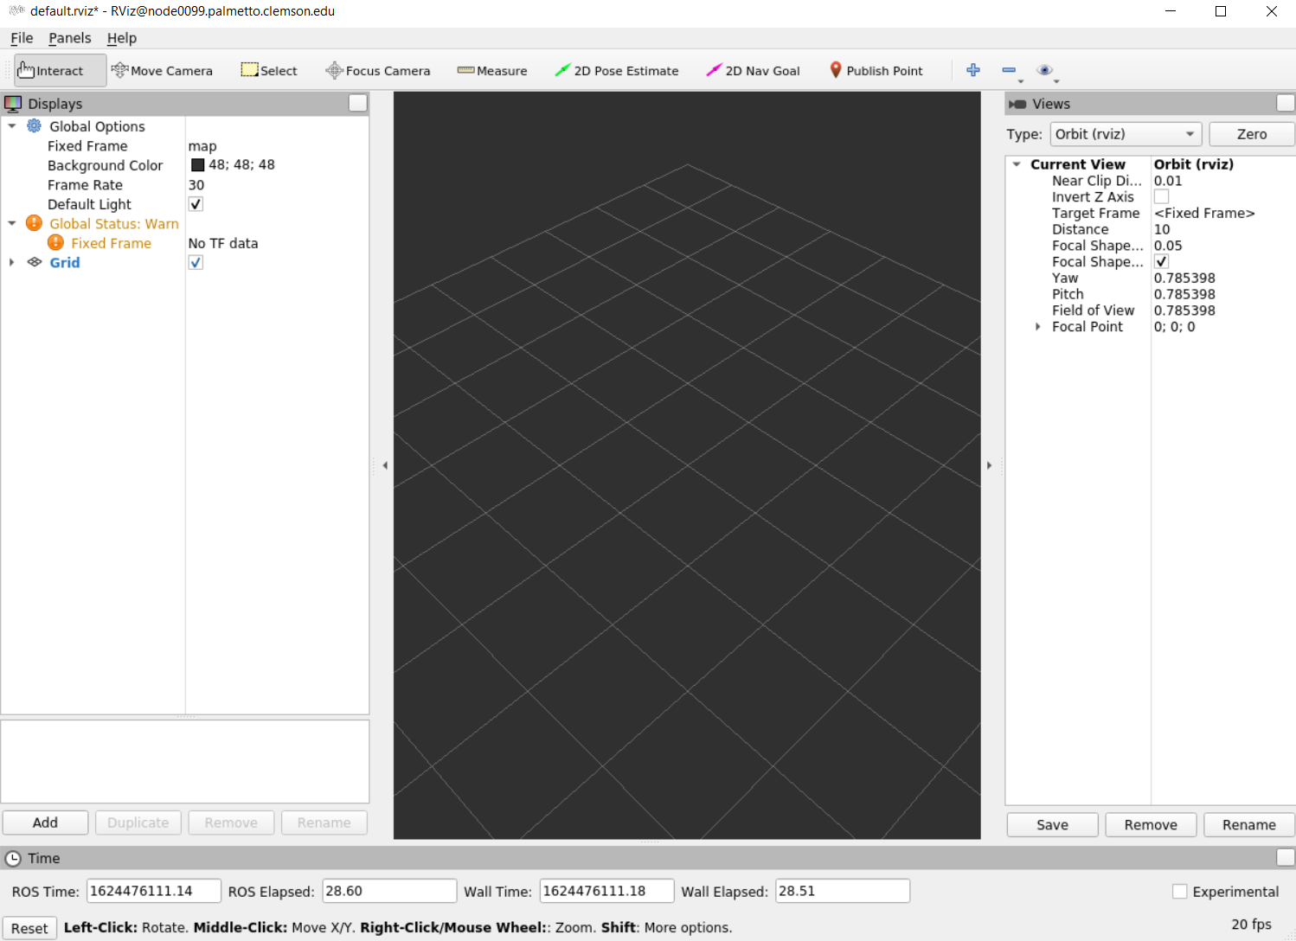
Task: Select the Frame Rate value 30
Action: click(196, 185)
